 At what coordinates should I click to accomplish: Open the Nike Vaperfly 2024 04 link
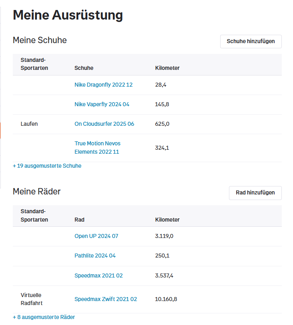point(102,104)
